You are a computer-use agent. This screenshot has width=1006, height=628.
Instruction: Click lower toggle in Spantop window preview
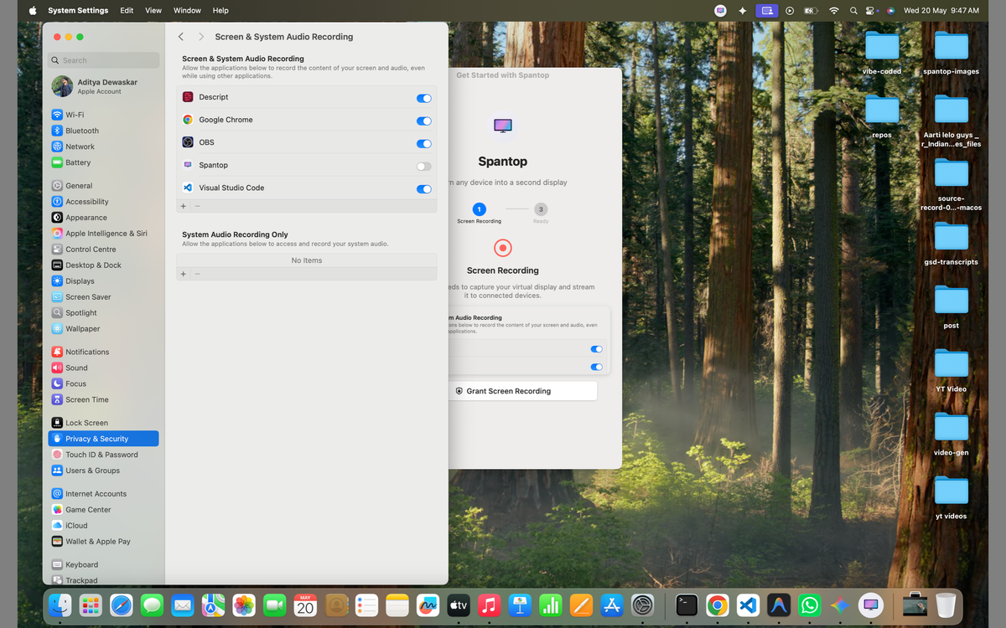coord(597,367)
